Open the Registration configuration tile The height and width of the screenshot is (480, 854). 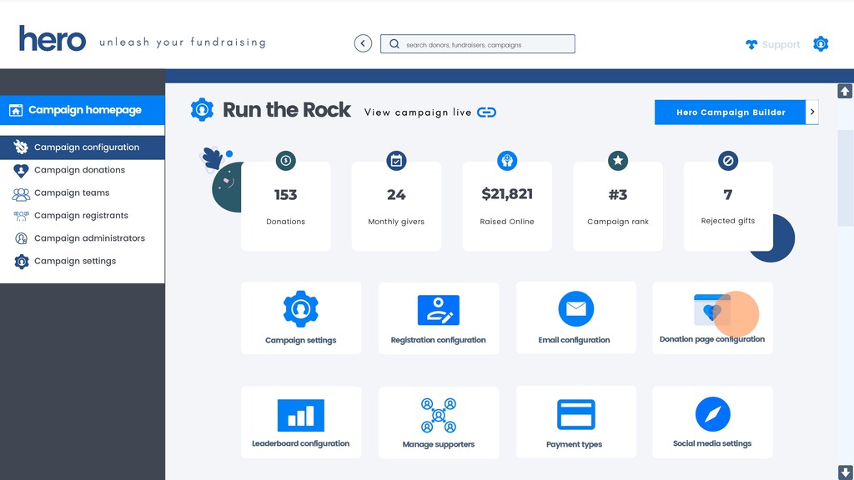[439, 317]
